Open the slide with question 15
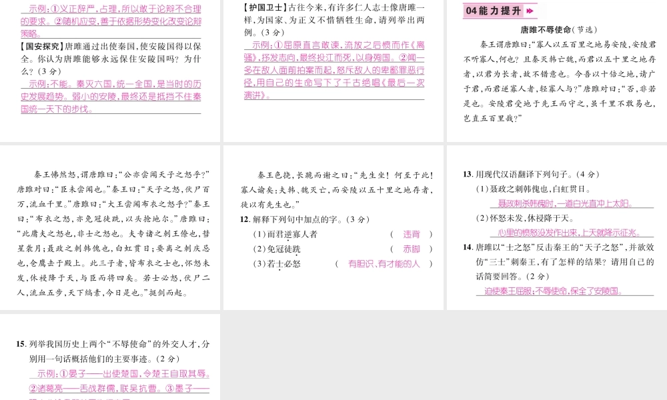667x400 pixels. [110, 357]
